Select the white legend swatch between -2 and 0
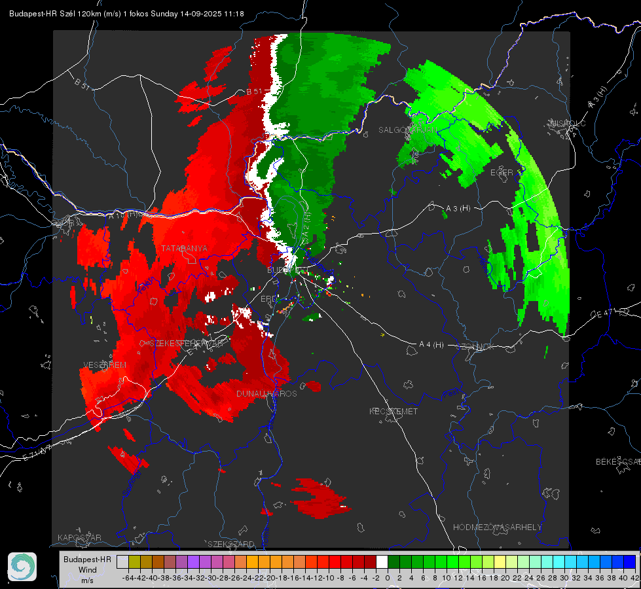The image size is (641, 589). (x=382, y=562)
